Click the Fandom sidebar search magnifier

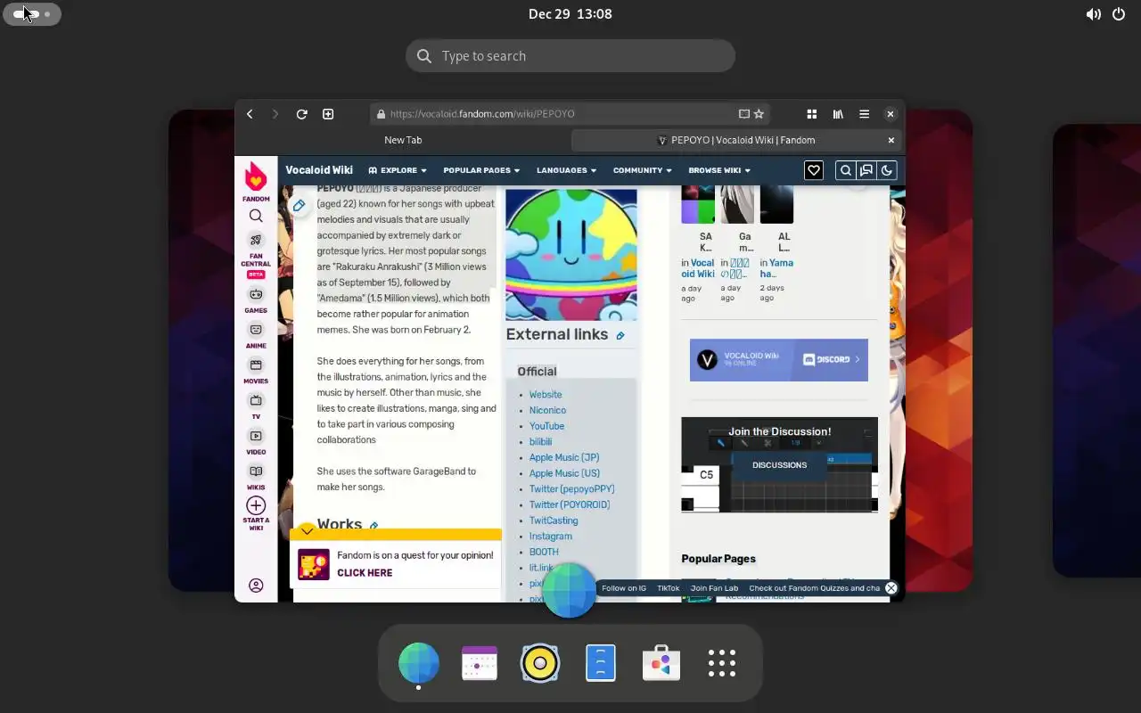coord(256,216)
